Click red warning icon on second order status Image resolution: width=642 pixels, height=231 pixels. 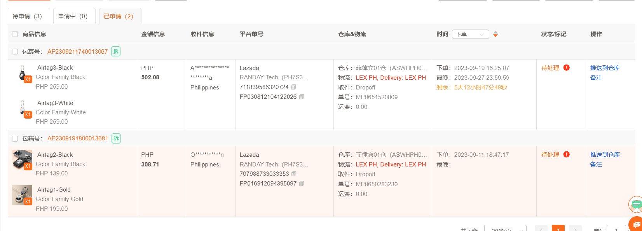point(567,154)
